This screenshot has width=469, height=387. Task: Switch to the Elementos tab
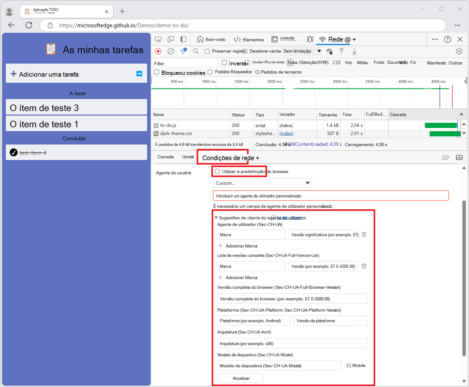[249, 39]
